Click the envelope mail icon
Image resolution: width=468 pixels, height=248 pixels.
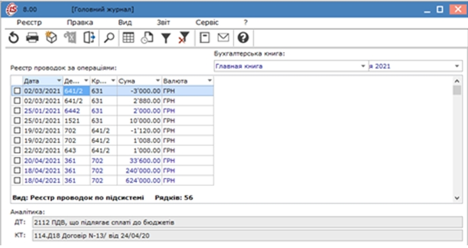point(224,38)
